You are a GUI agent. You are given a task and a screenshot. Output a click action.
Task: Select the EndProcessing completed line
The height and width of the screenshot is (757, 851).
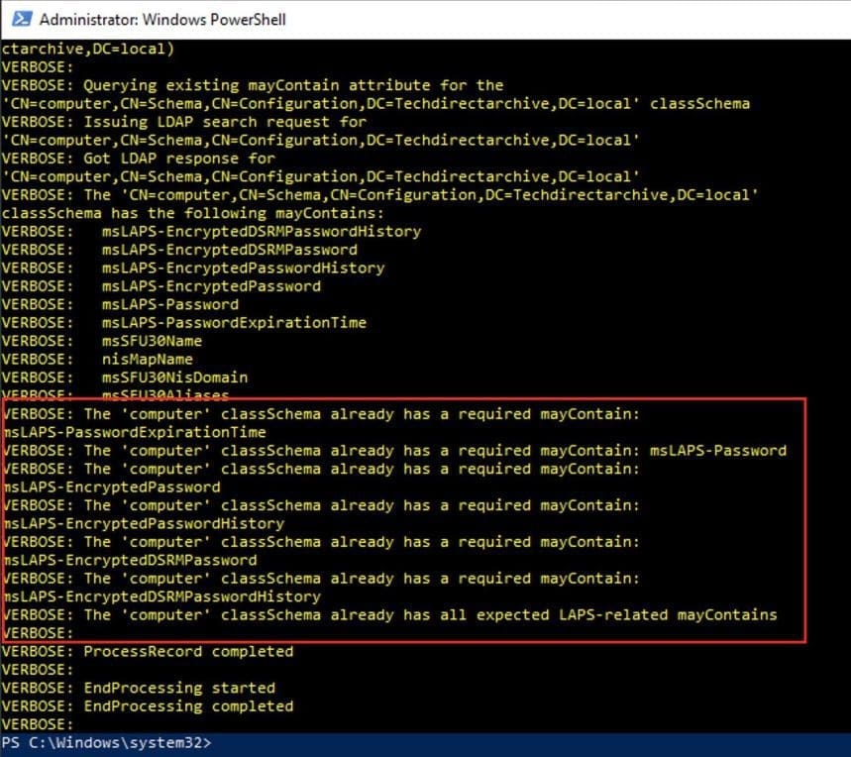coord(147,705)
